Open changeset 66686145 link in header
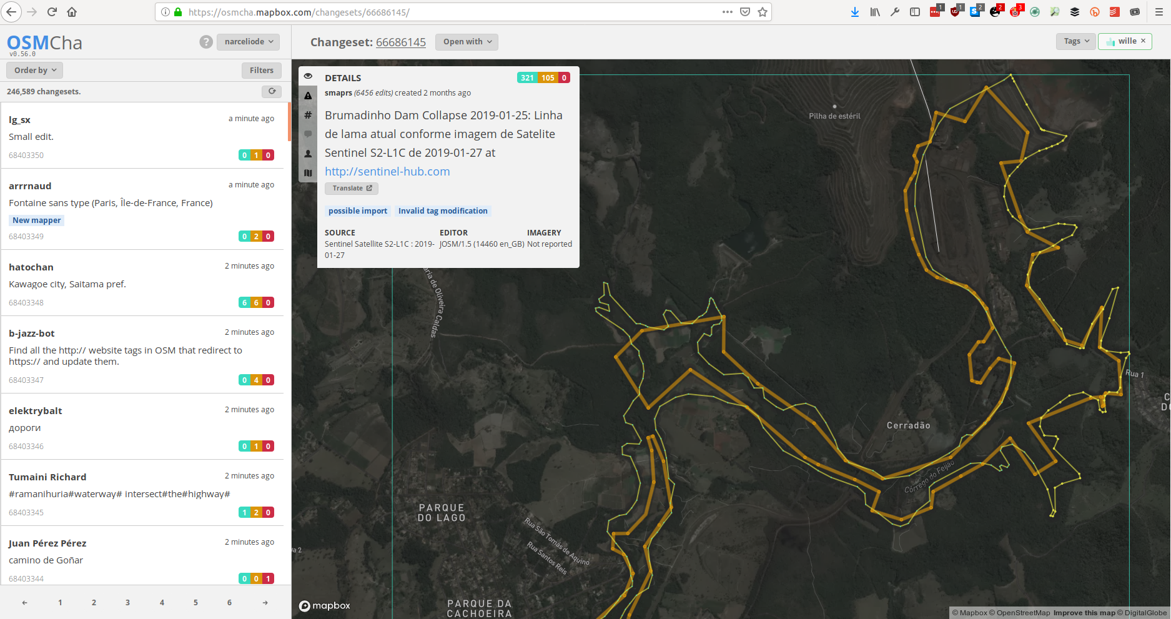 pos(401,42)
